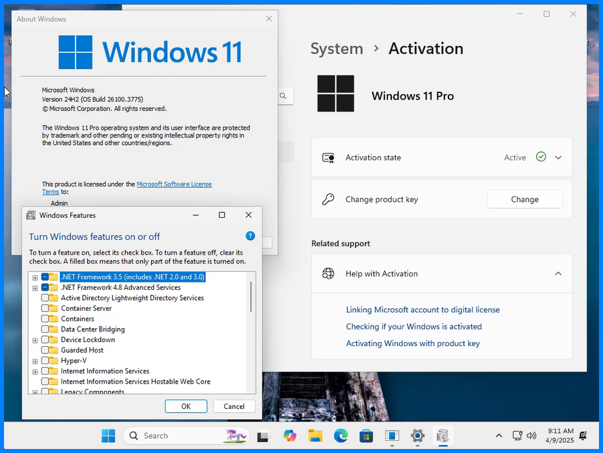603x453 pixels.
Task: Expand the Activation state chevron
Action: [x=558, y=158]
